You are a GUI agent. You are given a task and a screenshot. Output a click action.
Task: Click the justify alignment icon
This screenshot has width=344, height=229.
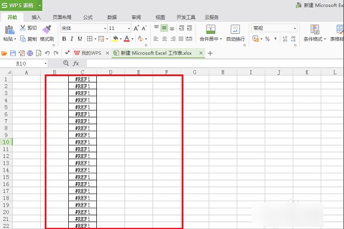click(x=181, y=39)
